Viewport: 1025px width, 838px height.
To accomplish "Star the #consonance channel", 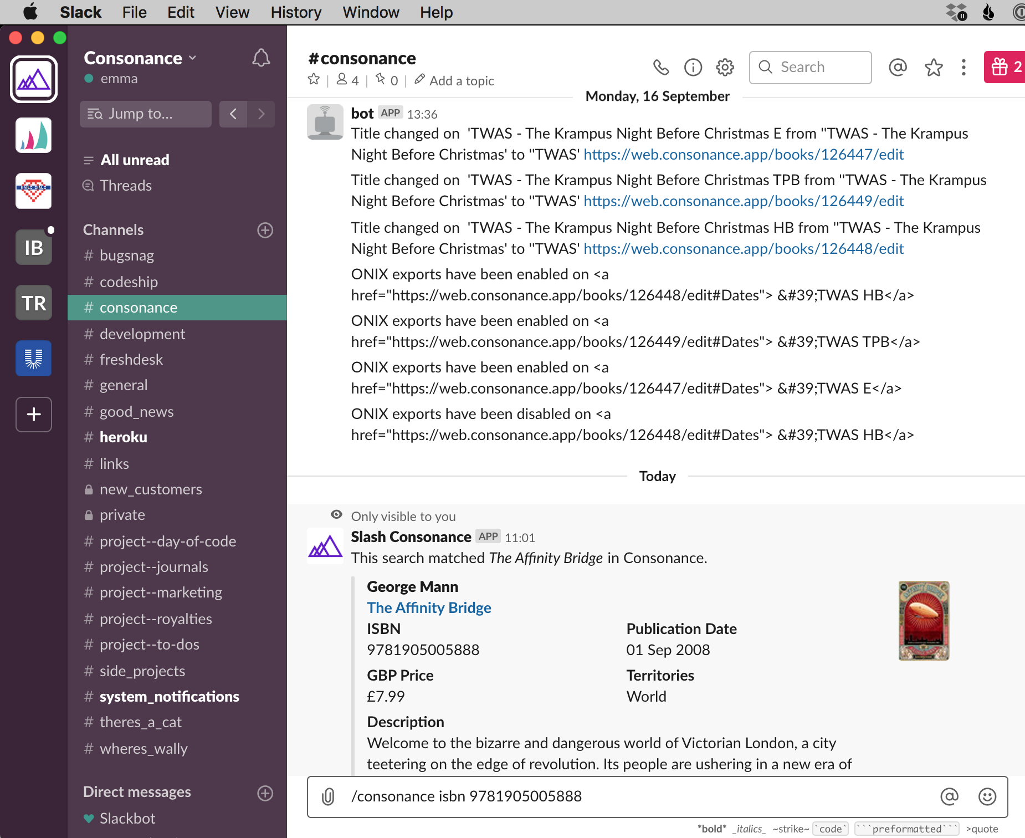I will [x=314, y=80].
